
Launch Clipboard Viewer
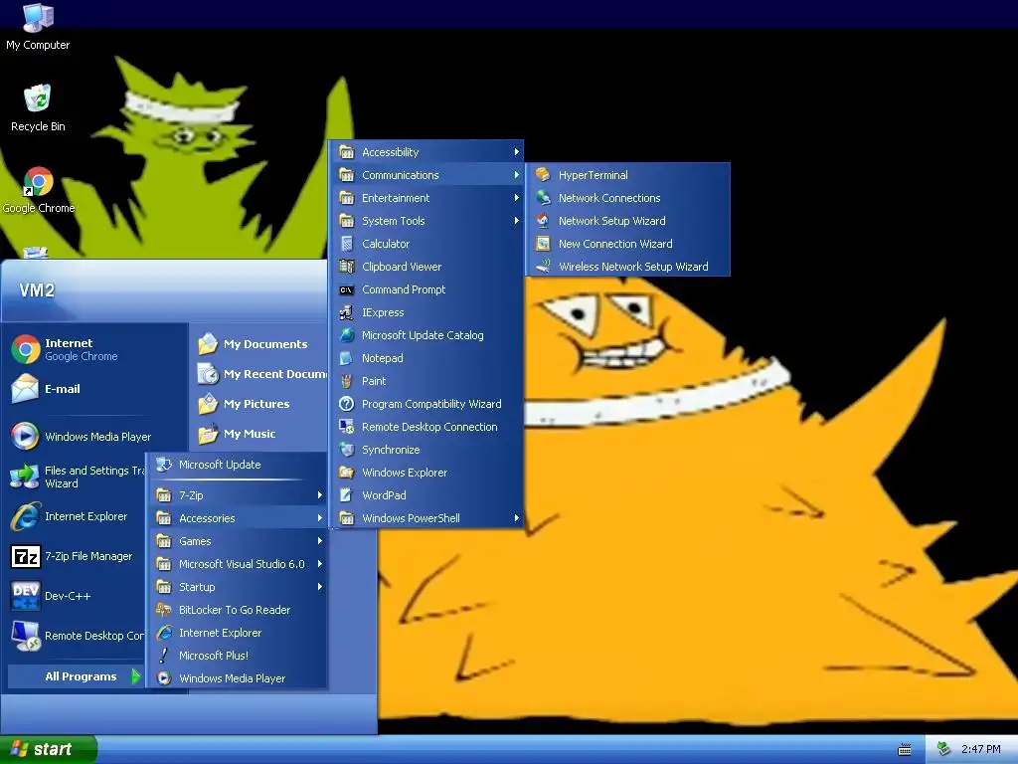tap(427, 267)
